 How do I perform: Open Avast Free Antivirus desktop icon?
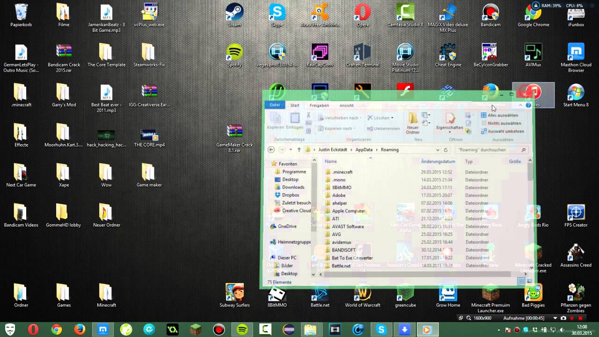[x=320, y=15]
